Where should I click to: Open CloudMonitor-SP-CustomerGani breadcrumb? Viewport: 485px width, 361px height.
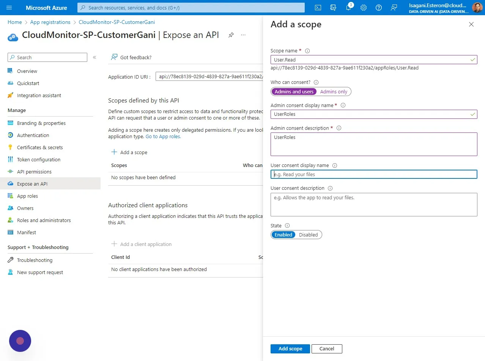pyautogui.click(x=117, y=22)
